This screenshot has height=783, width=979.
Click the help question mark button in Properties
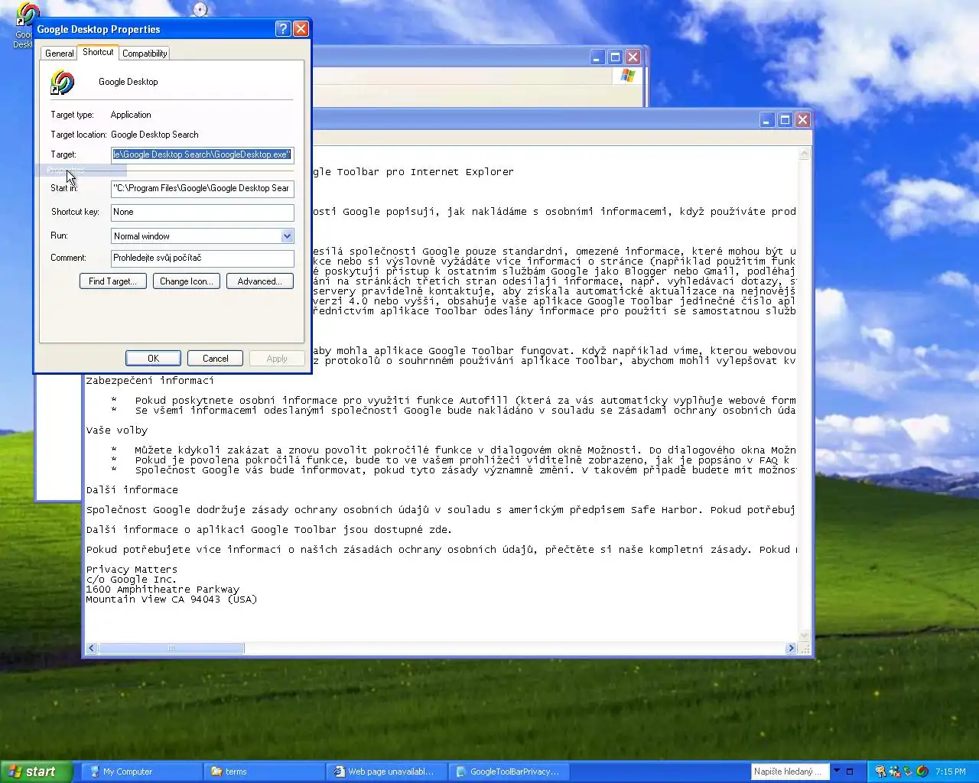(283, 29)
